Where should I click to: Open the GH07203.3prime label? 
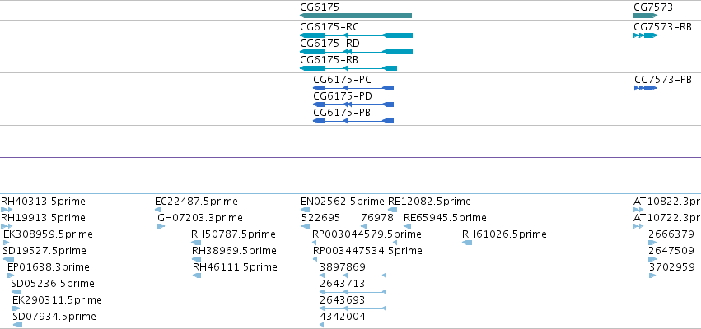point(200,218)
